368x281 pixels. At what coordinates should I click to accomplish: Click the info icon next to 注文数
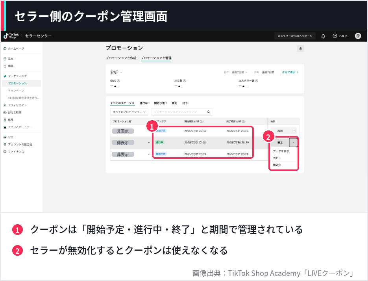pyautogui.click(x=185, y=80)
